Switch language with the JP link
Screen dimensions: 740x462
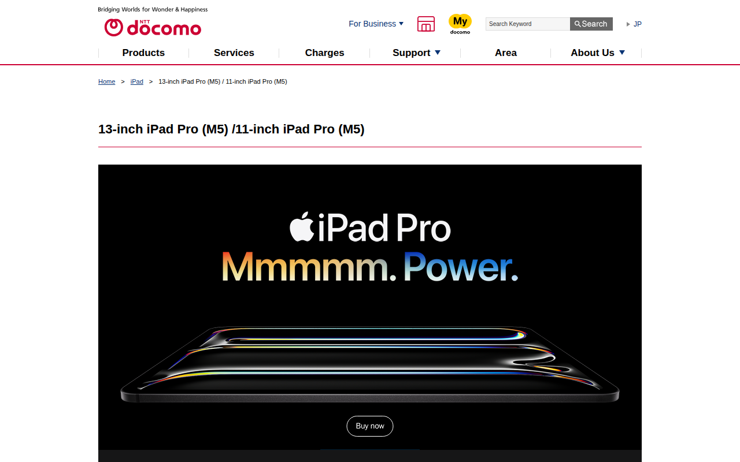(638, 24)
